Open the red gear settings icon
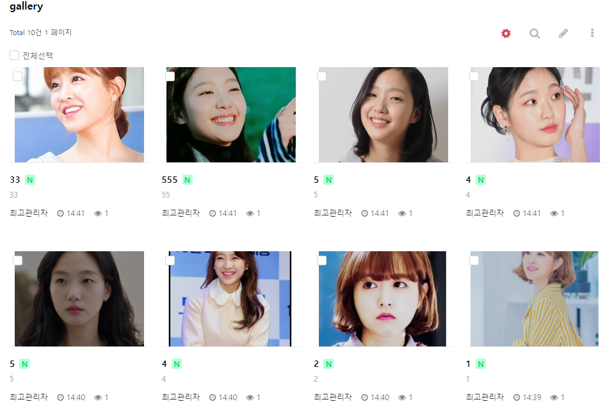The width and height of the screenshot is (614, 404). (x=506, y=34)
